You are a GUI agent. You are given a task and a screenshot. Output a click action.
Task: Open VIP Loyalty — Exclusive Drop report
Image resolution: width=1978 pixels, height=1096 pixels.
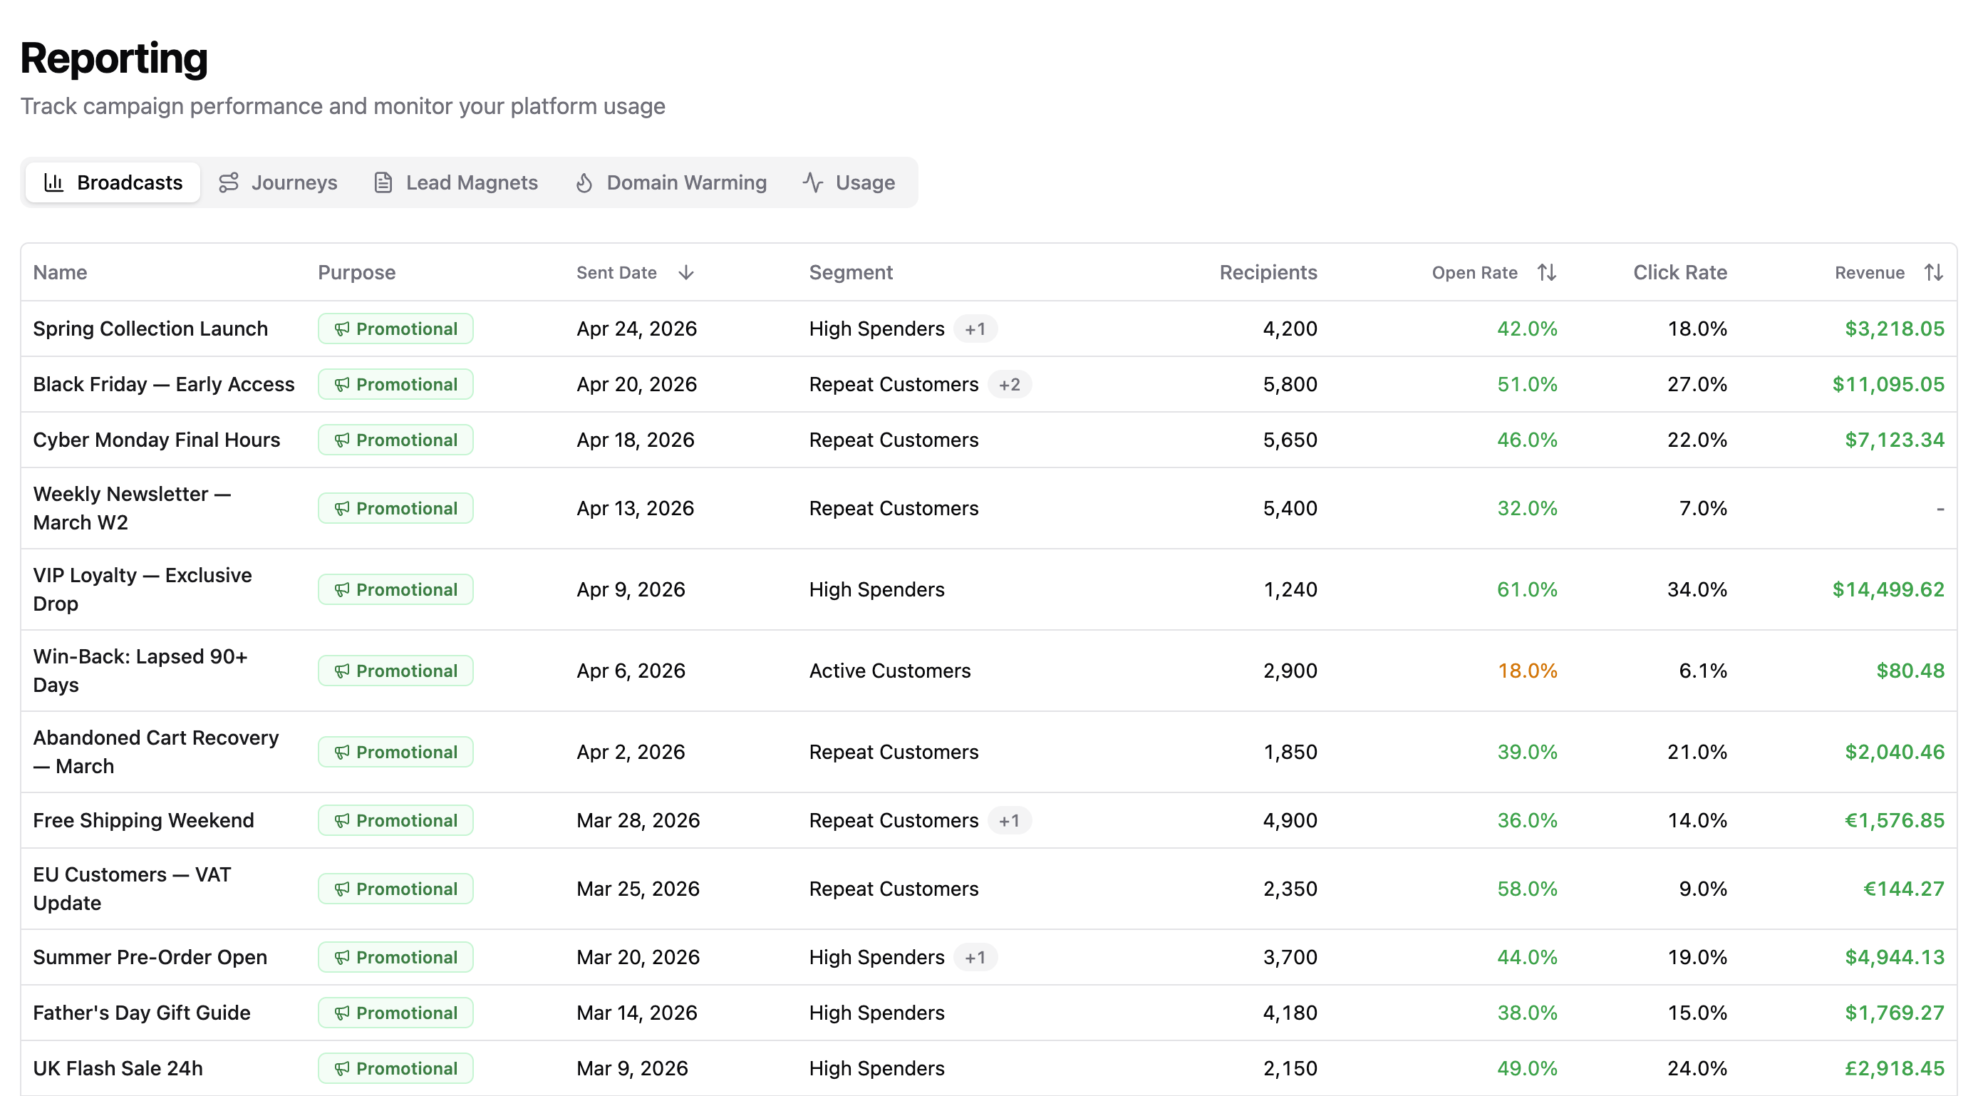pyautogui.click(x=143, y=589)
